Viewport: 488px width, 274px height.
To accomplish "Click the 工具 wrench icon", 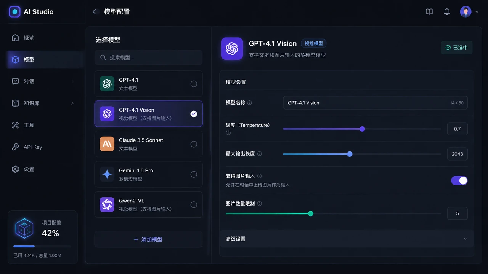I will (x=15, y=125).
